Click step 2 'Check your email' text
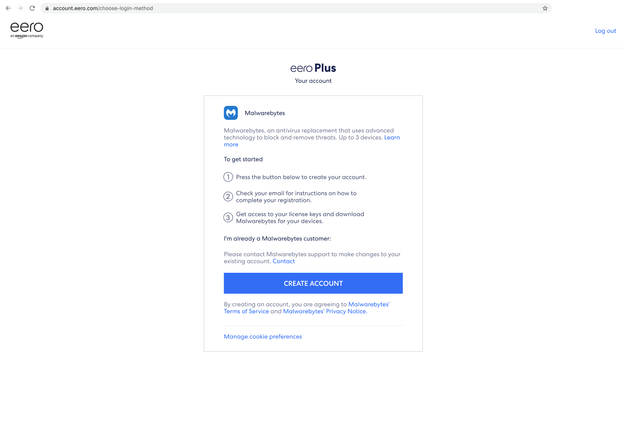Image resolution: width=627 pixels, height=444 pixels. point(296,197)
